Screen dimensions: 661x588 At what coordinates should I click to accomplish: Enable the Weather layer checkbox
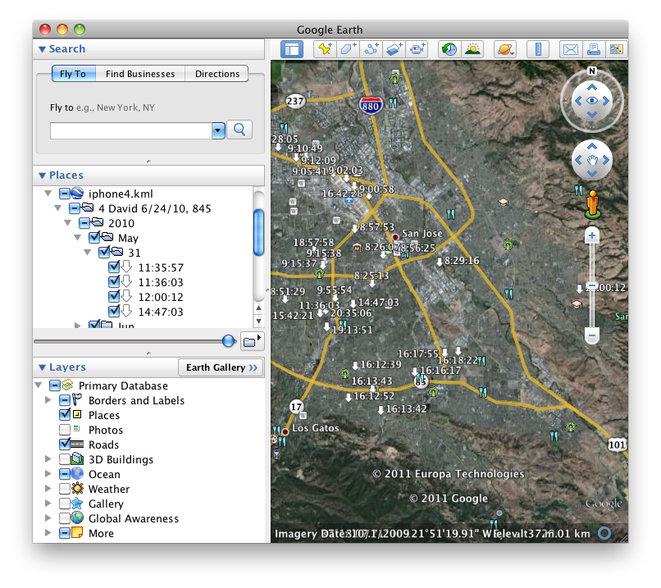click(x=65, y=489)
